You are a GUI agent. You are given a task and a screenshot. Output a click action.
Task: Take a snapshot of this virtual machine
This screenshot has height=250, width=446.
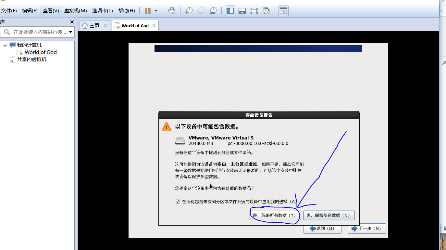coord(189,11)
